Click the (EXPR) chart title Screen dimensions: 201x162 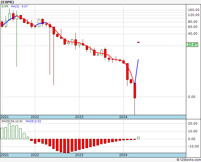coord(7,2)
